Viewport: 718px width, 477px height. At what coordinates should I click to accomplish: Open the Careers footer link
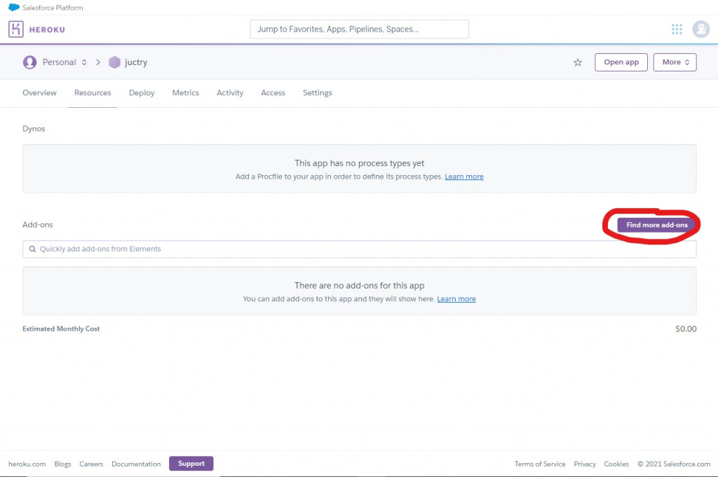(x=91, y=464)
